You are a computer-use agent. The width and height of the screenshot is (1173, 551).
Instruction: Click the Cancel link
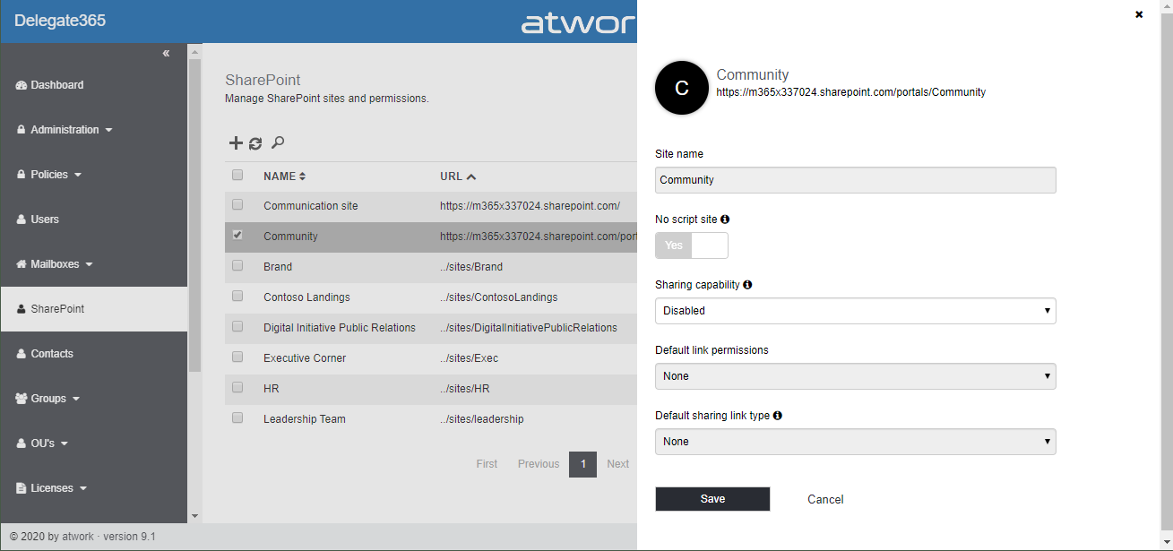coord(825,500)
